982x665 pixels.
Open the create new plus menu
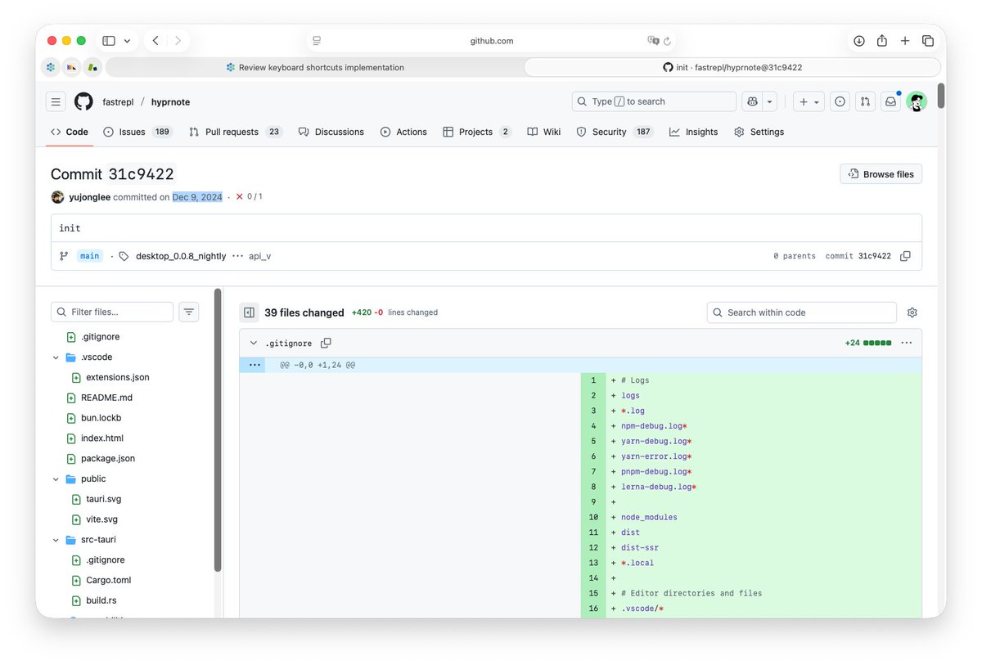tap(809, 101)
